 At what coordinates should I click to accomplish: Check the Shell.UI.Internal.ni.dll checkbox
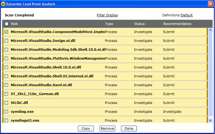click(6, 76)
